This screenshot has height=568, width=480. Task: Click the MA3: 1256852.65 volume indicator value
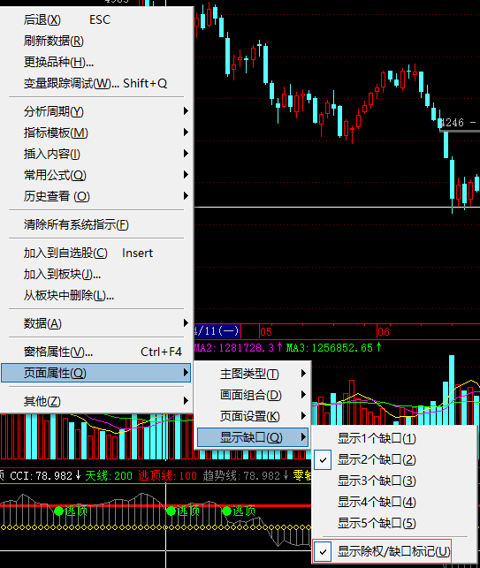pos(333,348)
